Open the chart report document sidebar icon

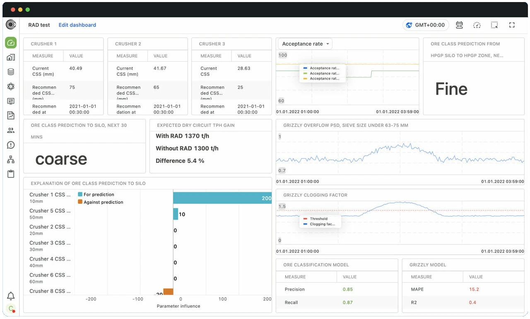point(11,116)
